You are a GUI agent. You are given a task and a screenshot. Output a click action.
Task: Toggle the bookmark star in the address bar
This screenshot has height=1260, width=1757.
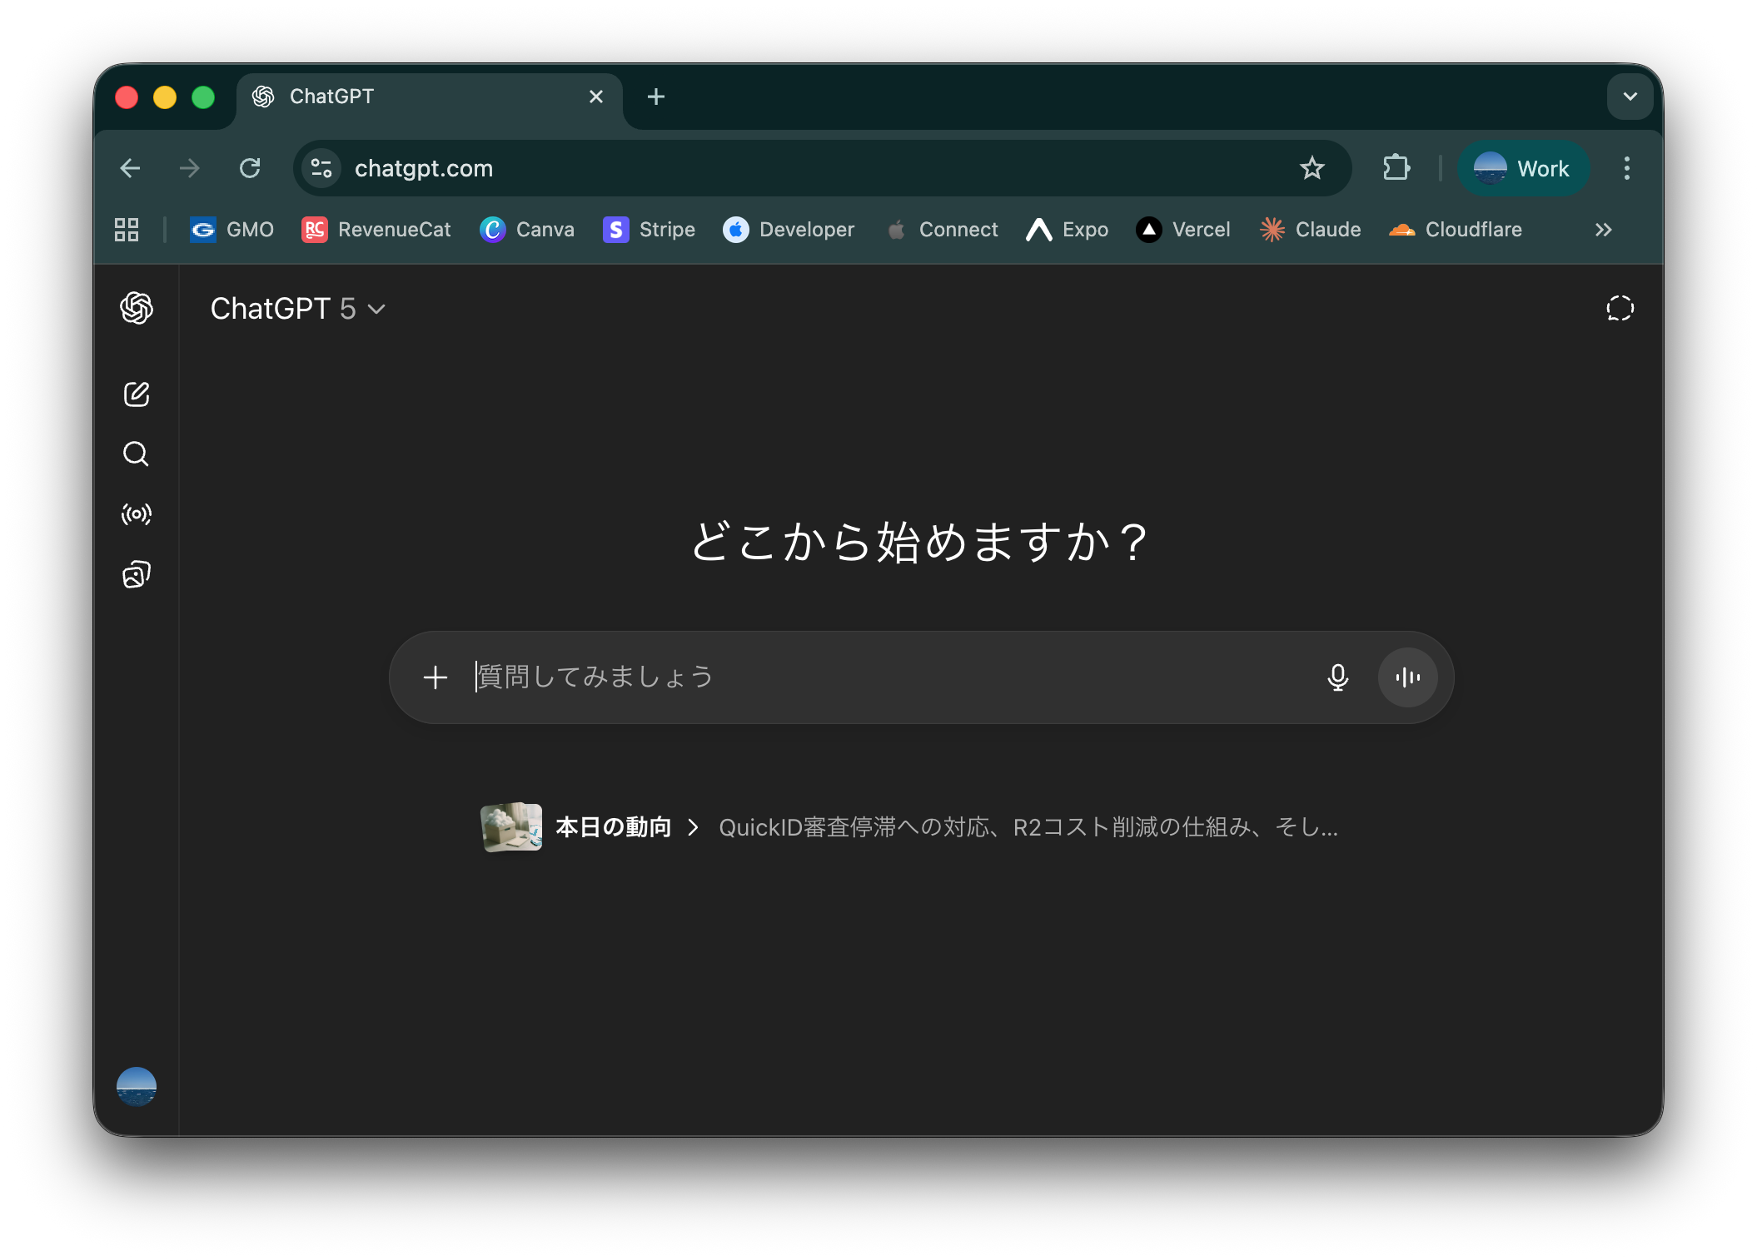pos(1312,168)
